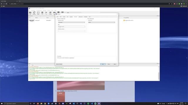The image size is (188, 105).
Task: Click the Refresh toolbar icon
Action: click(34, 13)
